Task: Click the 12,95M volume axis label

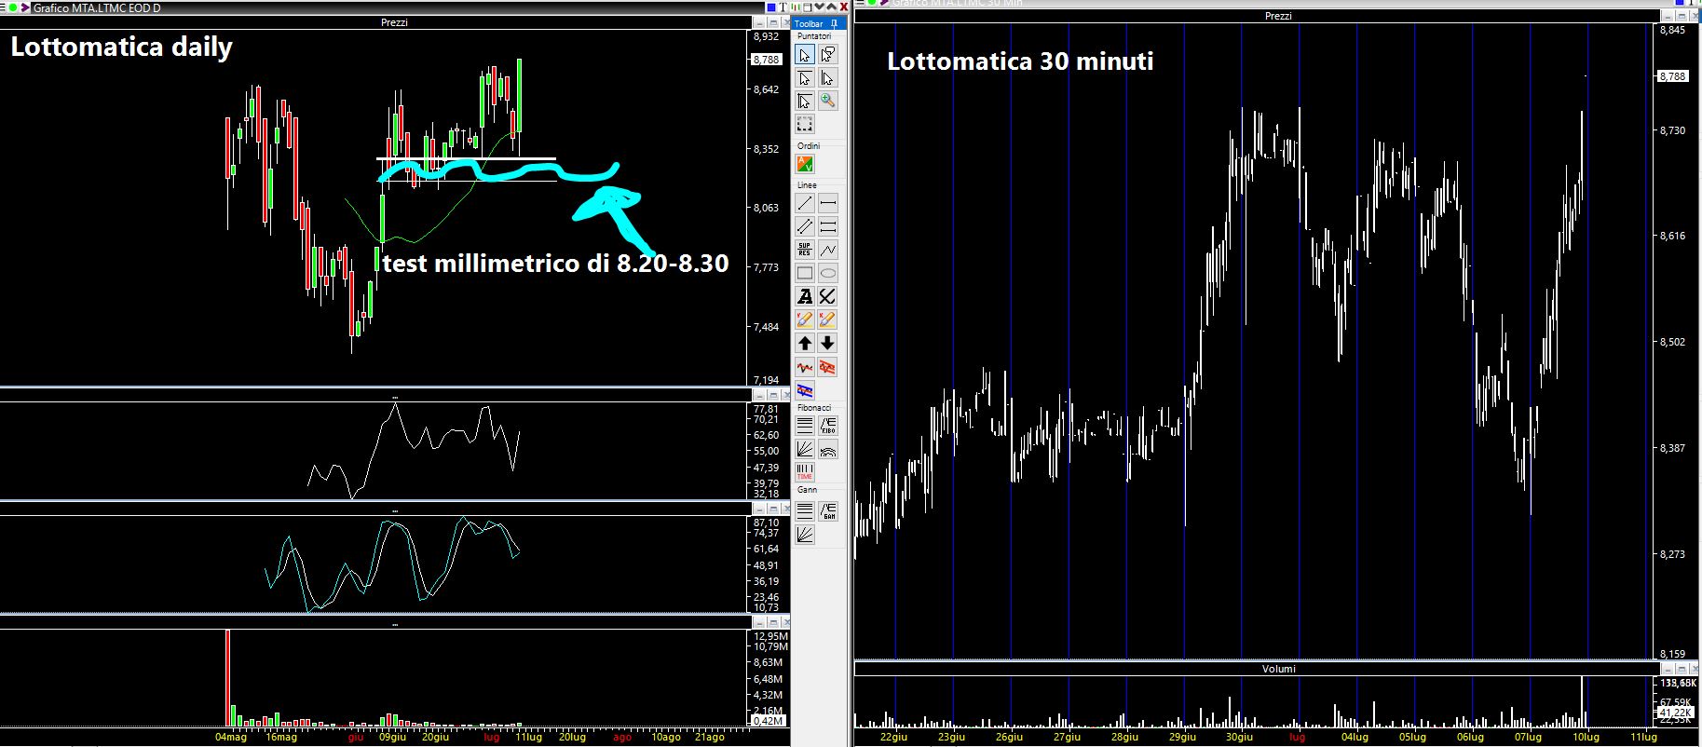Action: point(769,636)
